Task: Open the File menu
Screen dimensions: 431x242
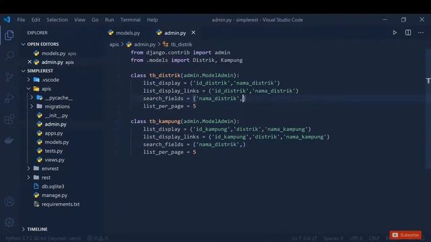Action: point(21,19)
